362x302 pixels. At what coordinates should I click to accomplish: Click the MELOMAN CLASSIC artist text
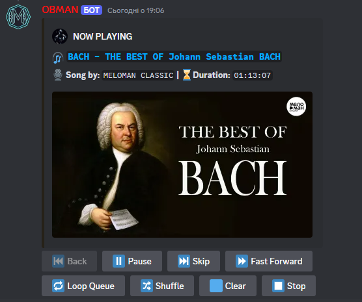click(x=138, y=75)
